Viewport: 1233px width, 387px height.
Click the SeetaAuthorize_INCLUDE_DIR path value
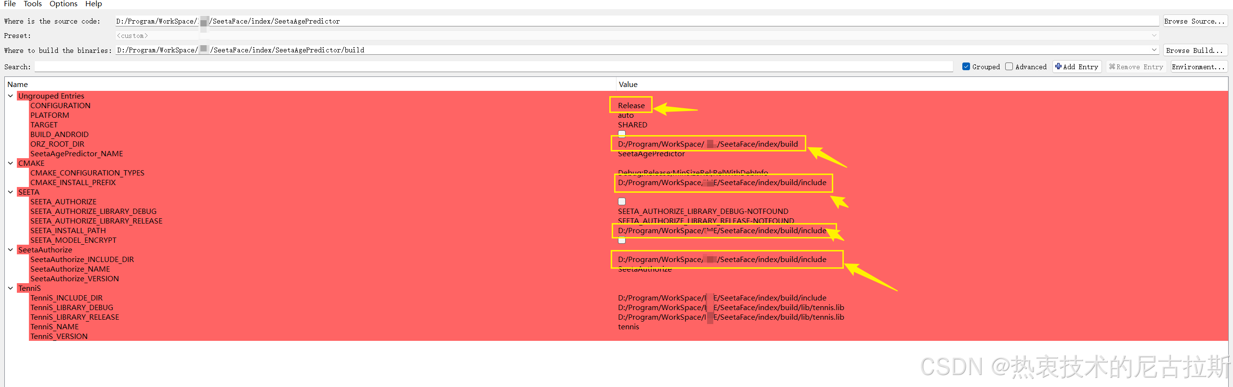click(722, 259)
